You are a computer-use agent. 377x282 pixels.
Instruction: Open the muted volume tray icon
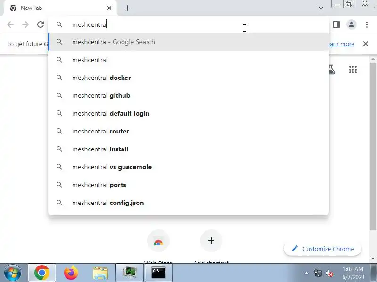click(329, 273)
